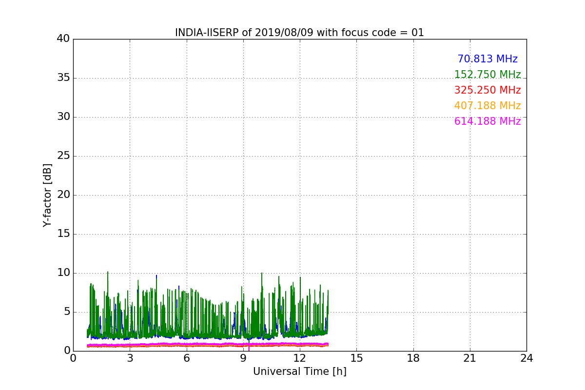Click the y-axis tick label 20
The width and height of the screenshot is (585, 390).
click(63, 195)
